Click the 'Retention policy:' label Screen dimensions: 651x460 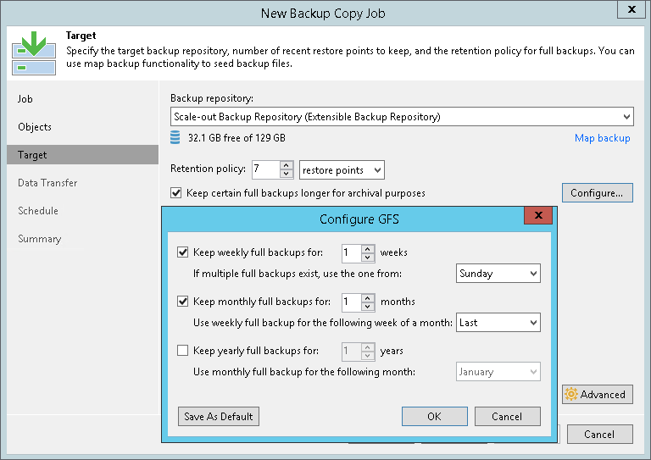point(208,169)
